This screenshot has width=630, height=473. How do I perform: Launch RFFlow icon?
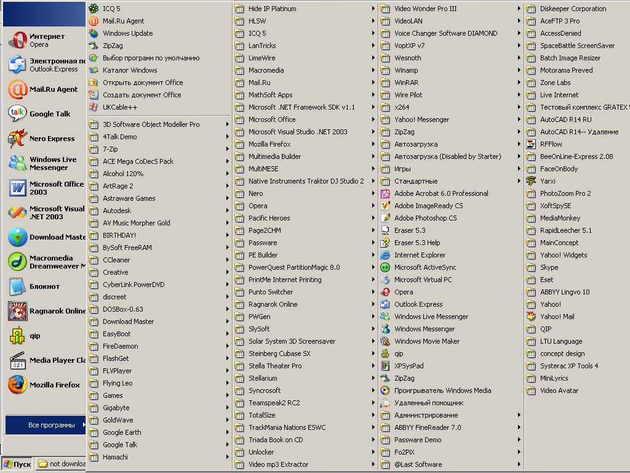[531, 144]
